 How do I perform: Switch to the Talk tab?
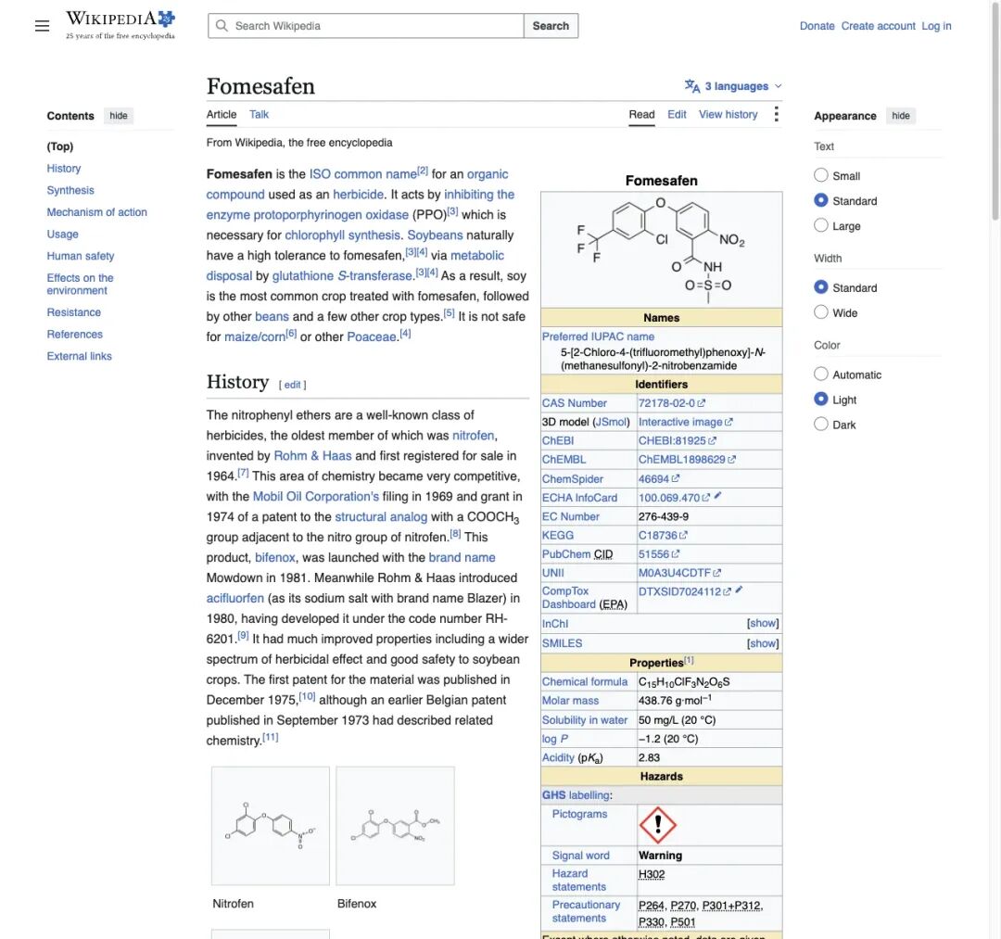pos(259,114)
